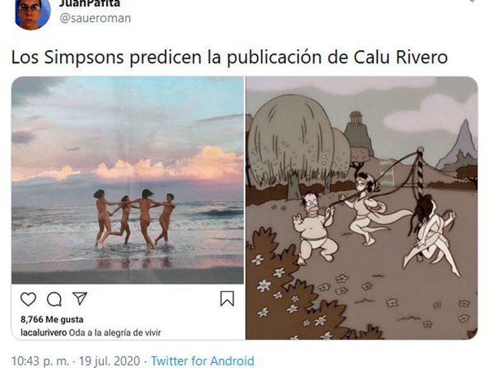Click the caption Oda a la alegría de vivir

click(115, 332)
